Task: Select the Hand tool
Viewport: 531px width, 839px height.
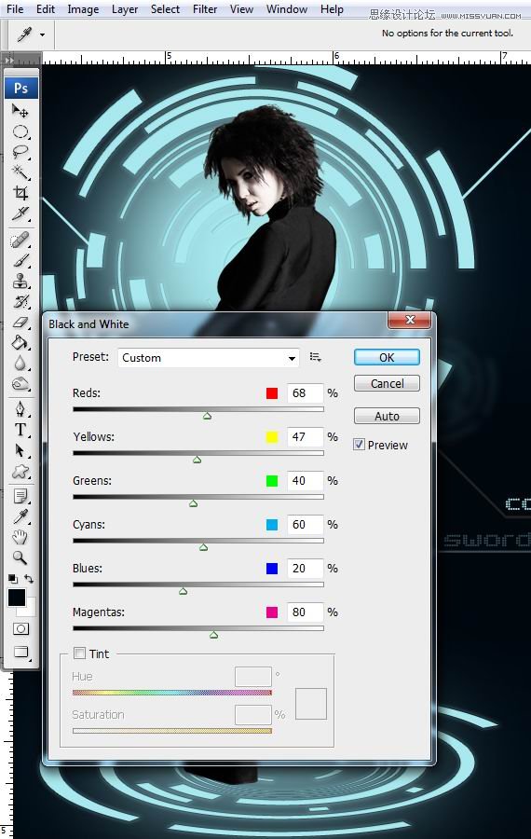Action: point(20,537)
